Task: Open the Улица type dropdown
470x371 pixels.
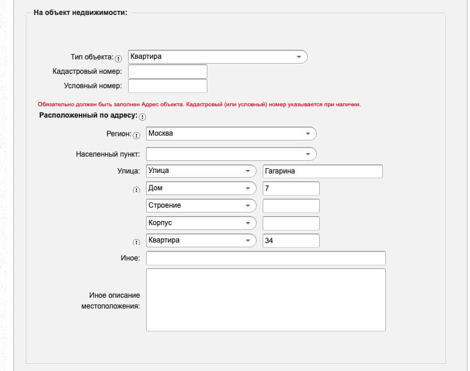Action: pyautogui.click(x=201, y=171)
